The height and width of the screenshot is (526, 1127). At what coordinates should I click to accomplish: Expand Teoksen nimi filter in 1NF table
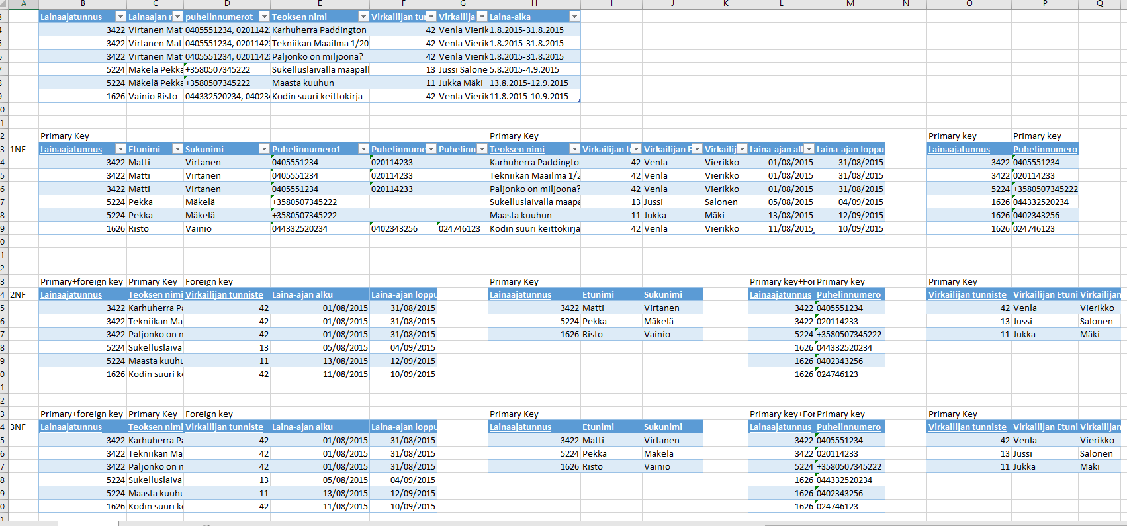point(574,149)
